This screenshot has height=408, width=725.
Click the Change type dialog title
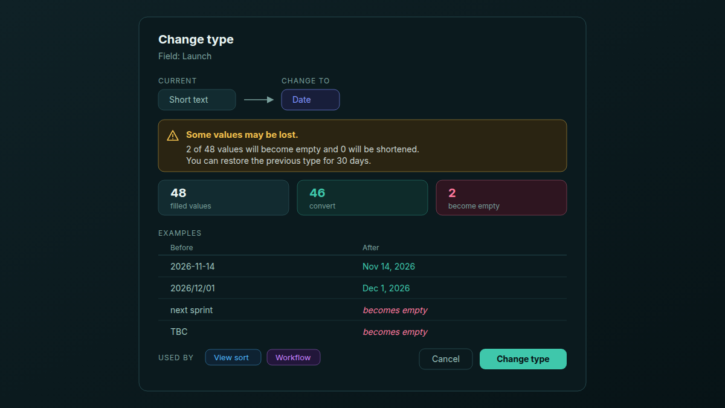tap(196, 39)
